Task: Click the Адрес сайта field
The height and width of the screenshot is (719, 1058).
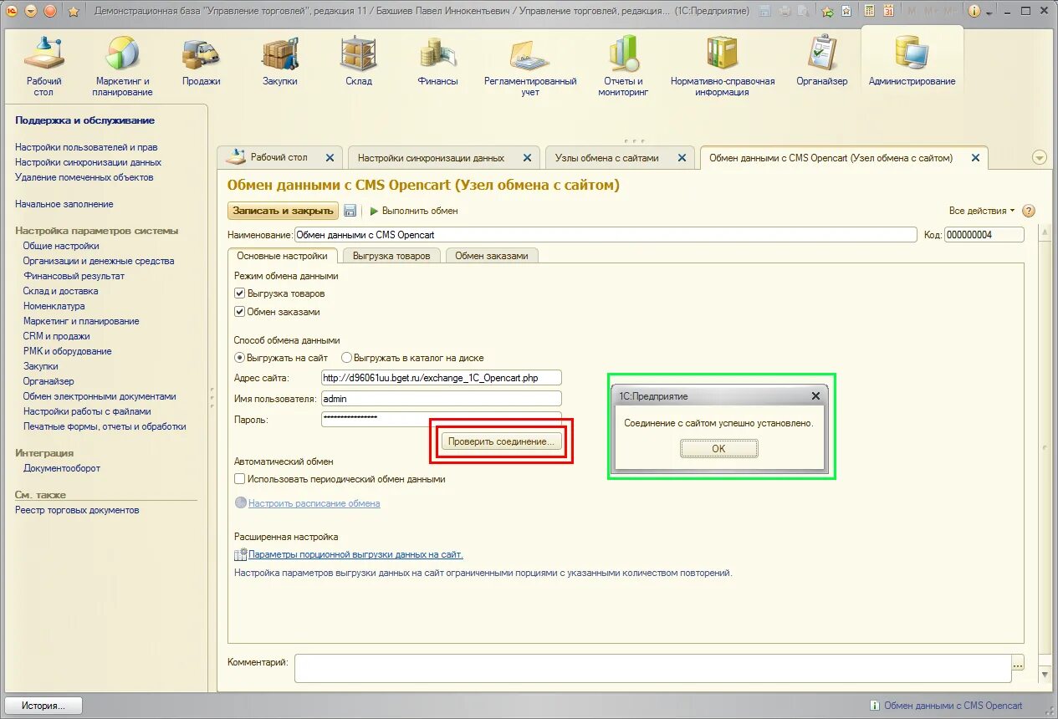Action: tap(441, 378)
